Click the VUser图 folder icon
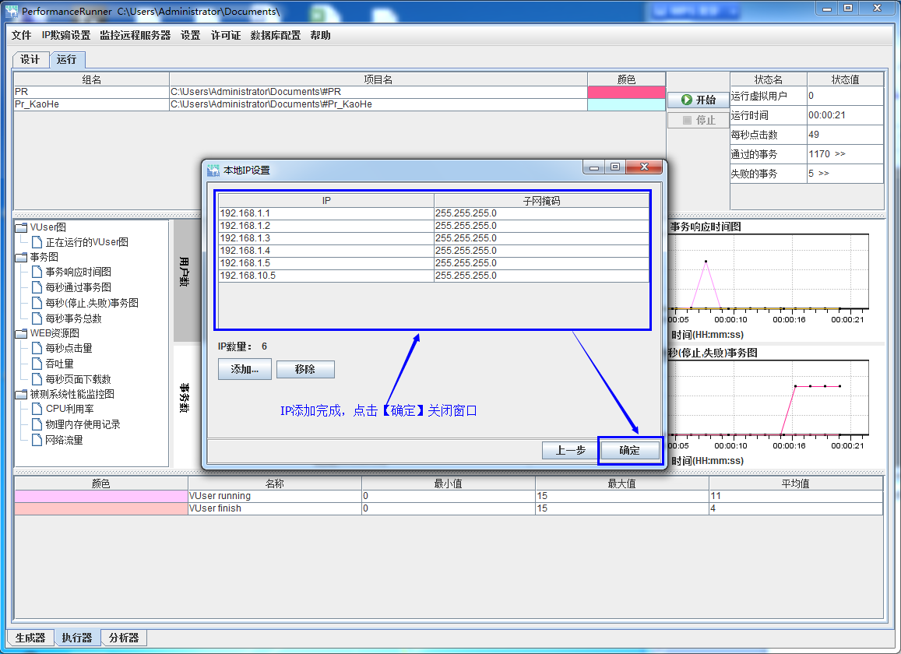 [x=21, y=227]
